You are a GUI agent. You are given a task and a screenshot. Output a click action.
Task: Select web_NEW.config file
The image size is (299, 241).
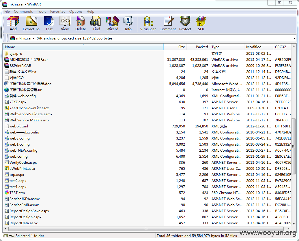click(x=23, y=150)
